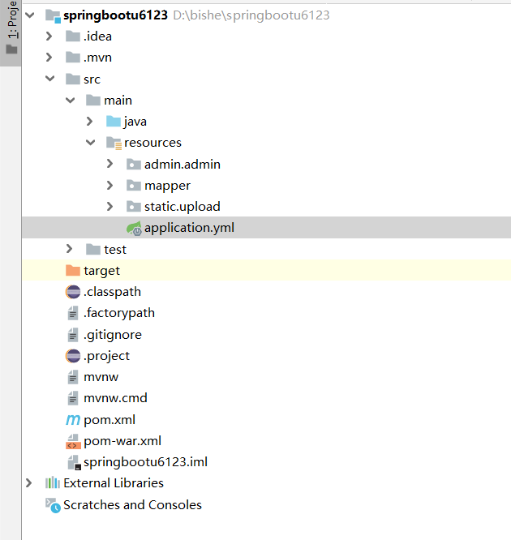Collapse the src folder tree node
511x540 pixels.
[49, 79]
